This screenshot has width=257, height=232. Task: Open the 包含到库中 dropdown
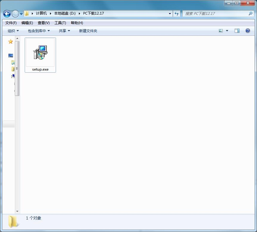pos(39,31)
